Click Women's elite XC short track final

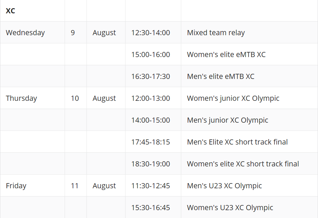(249, 164)
